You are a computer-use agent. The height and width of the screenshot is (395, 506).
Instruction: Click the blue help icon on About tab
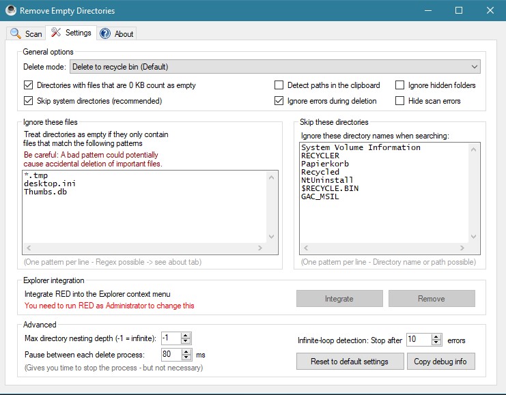click(x=105, y=33)
